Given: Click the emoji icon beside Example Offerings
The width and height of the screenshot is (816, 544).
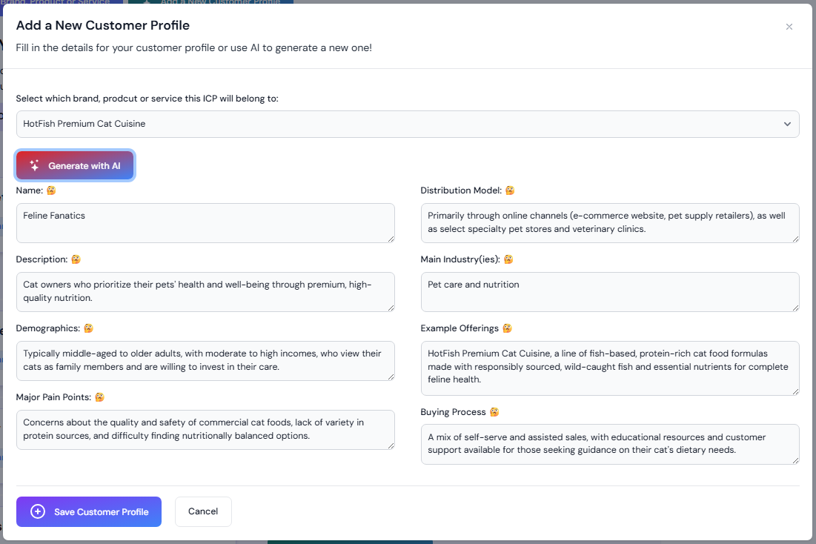Looking at the screenshot, I should point(507,328).
